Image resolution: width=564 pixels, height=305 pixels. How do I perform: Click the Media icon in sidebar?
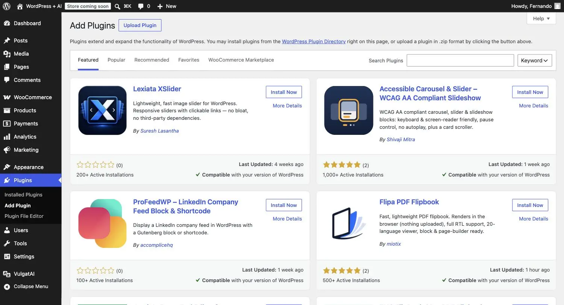pyautogui.click(x=7, y=54)
